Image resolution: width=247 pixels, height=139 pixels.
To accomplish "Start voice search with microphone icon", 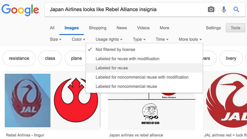I will tap(224, 10).
